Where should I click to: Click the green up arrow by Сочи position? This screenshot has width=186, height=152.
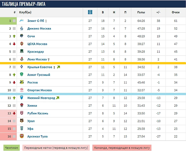click(x=14, y=36)
